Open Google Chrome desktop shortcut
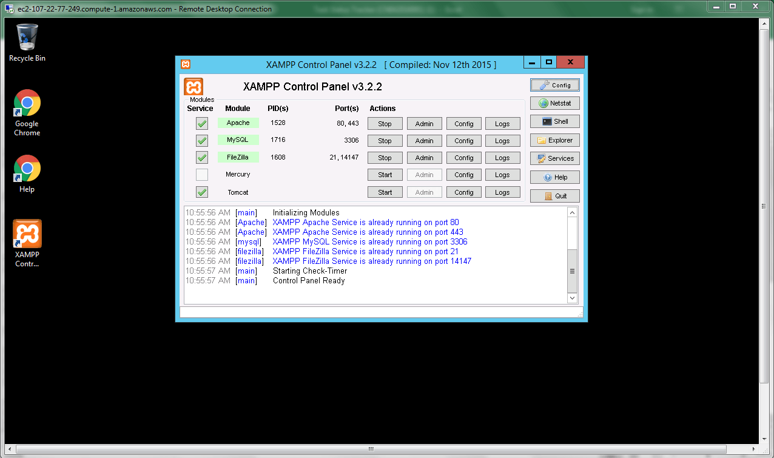Viewport: 774px width, 458px height. point(27,112)
